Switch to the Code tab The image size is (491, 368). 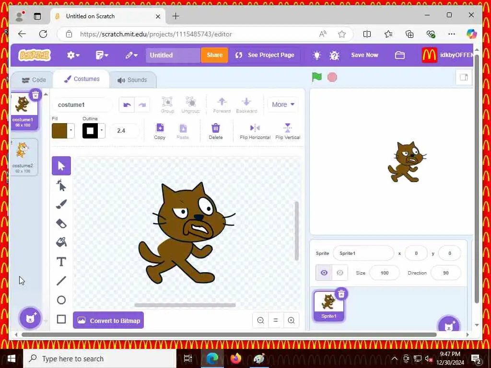[x=34, y=80]
